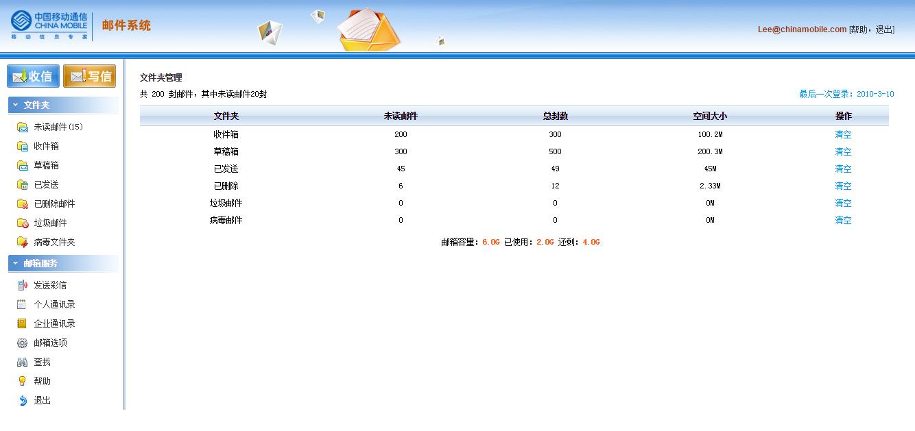Click the drafts (草稿箱) folder icon
This screenshot has height=431, width=915.
coord(23,165)
